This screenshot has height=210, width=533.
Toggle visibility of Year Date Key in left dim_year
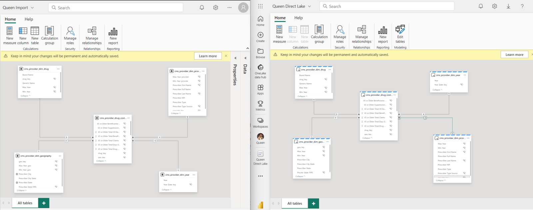(x=191, y=184)
